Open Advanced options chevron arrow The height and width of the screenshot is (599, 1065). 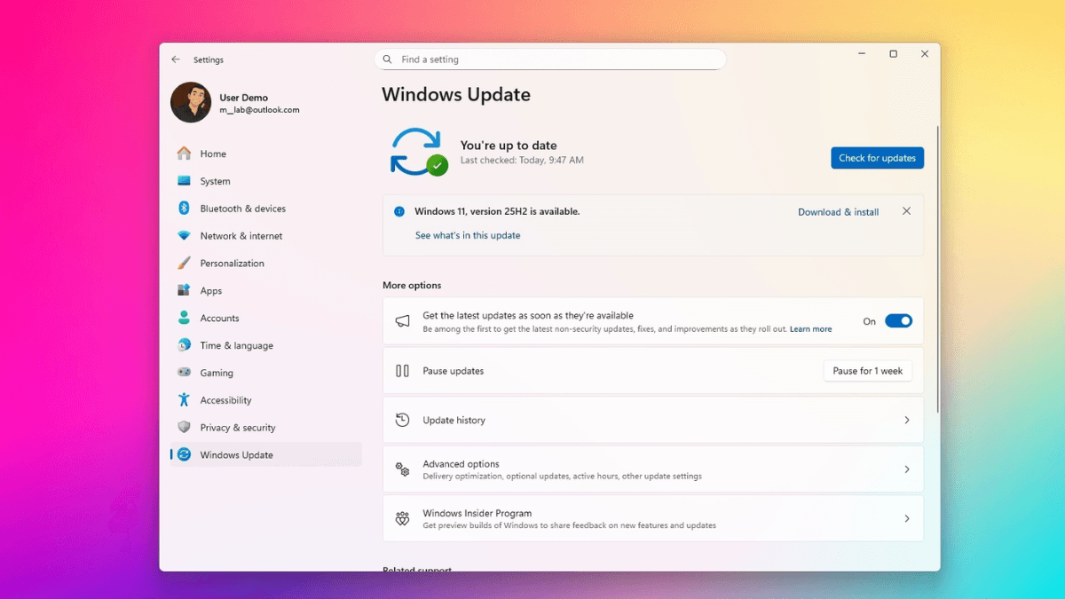pos(906,469)
